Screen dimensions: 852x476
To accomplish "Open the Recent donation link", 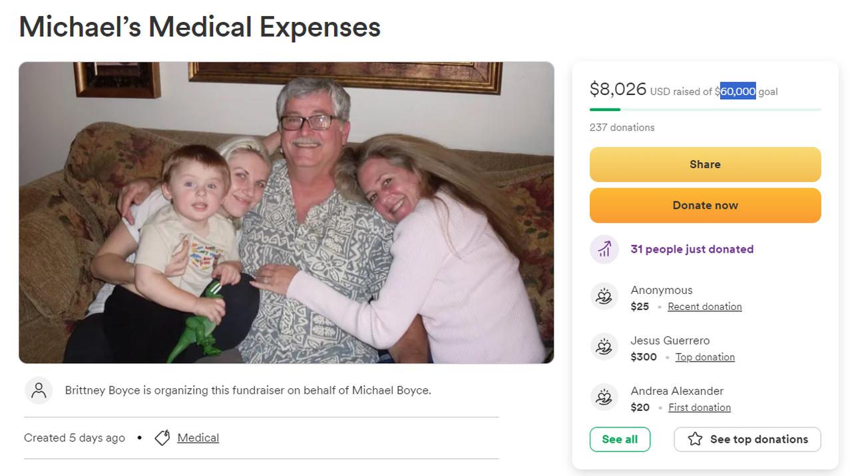I will (704, 306).
